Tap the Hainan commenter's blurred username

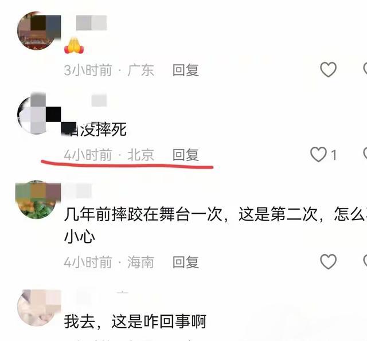[x=79, y=190]
